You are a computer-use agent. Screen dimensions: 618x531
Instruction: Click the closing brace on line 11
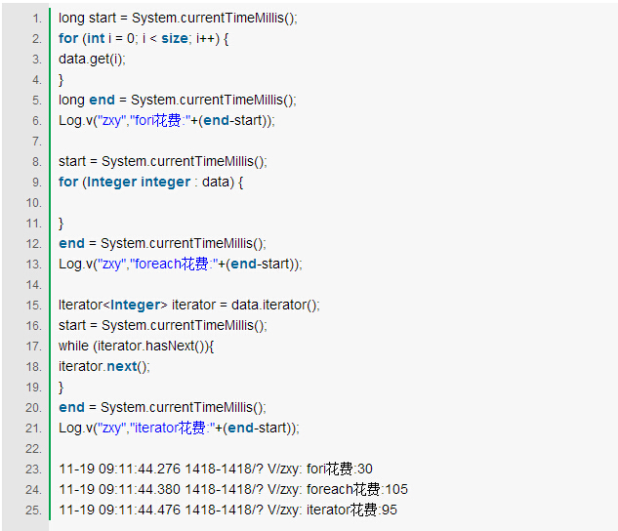coord(62,224)
